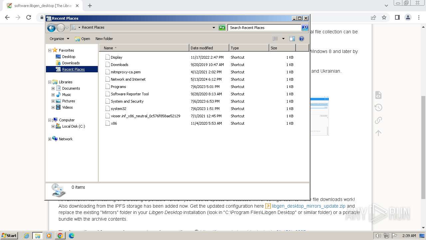Toggle the preview pane icon
This screenshot has height=240, width=426.
292,39
